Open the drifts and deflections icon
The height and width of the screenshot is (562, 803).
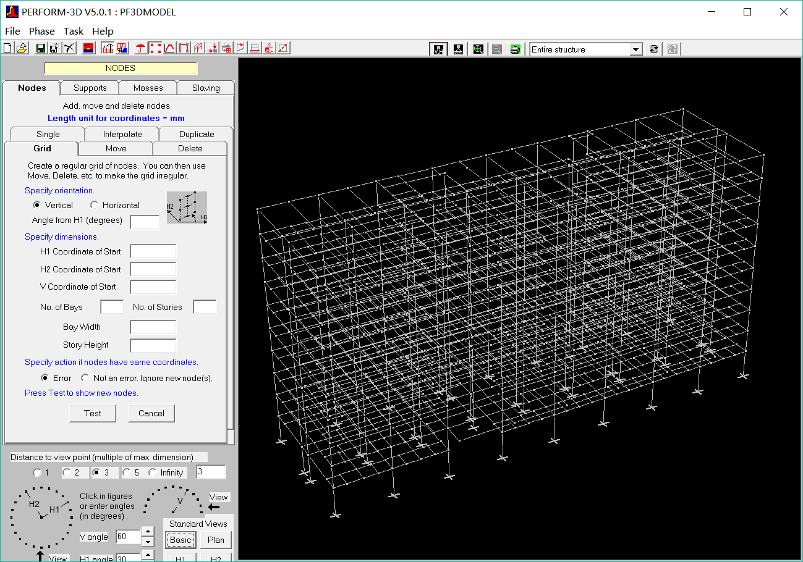pos(240,48)
